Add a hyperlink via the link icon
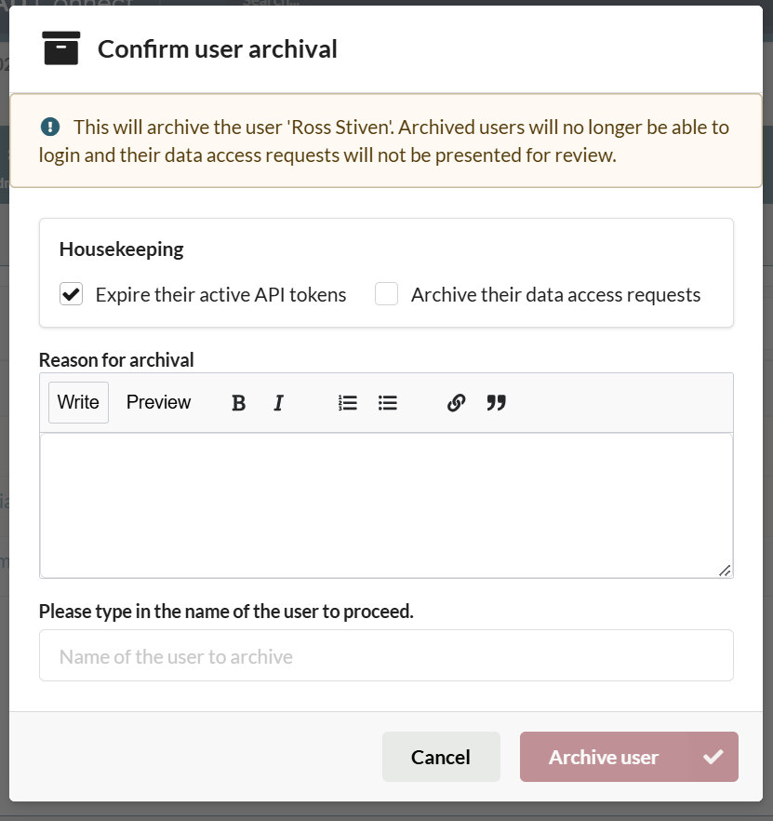The width and height of the screenshot is (773, 821). (456, 403)
